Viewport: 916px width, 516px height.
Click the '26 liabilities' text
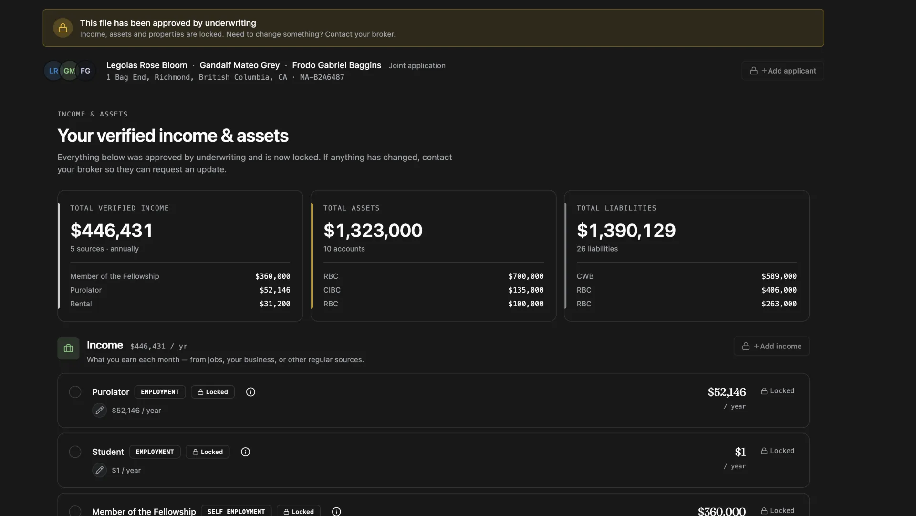coord(597,249)
